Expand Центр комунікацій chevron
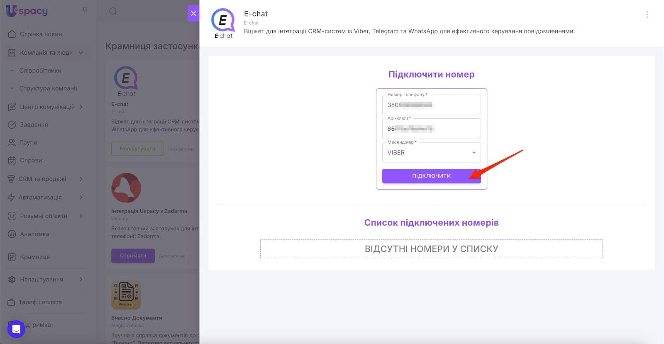The height and width of the screenshot is (344, 664). 81,107
